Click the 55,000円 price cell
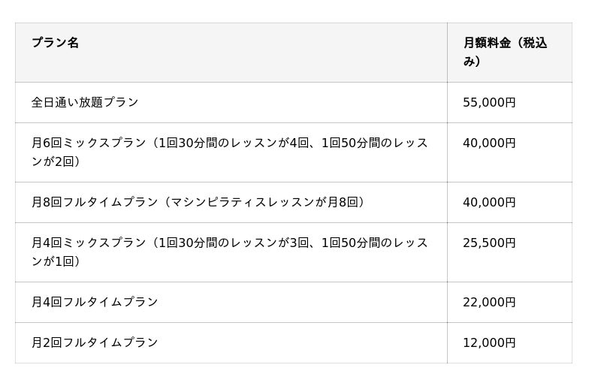601x386 pixels. (489, 102)
